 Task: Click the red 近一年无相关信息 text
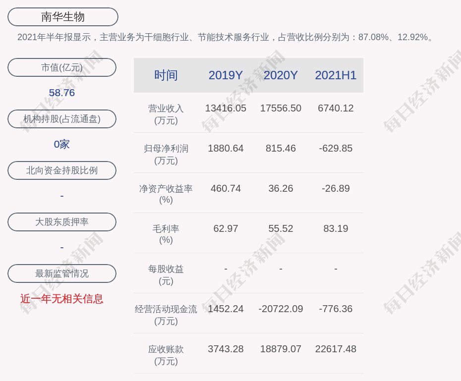pyautogui.click(x=62, y=299)
